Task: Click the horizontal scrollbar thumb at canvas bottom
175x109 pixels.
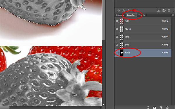Action: (x=5, y=108)
